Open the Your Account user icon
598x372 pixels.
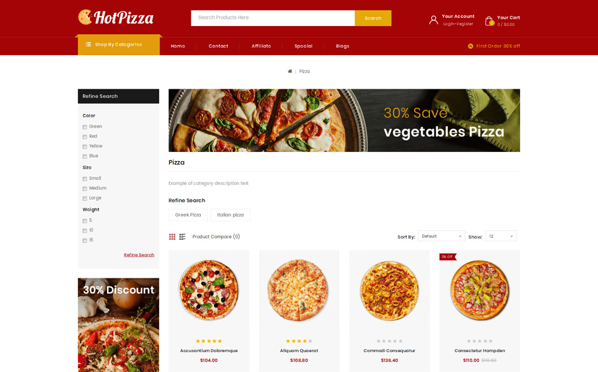pyautogui.click(x=433, y=20)
